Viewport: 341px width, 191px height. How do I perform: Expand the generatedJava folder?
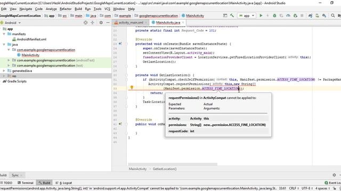(x=4, y=71)
